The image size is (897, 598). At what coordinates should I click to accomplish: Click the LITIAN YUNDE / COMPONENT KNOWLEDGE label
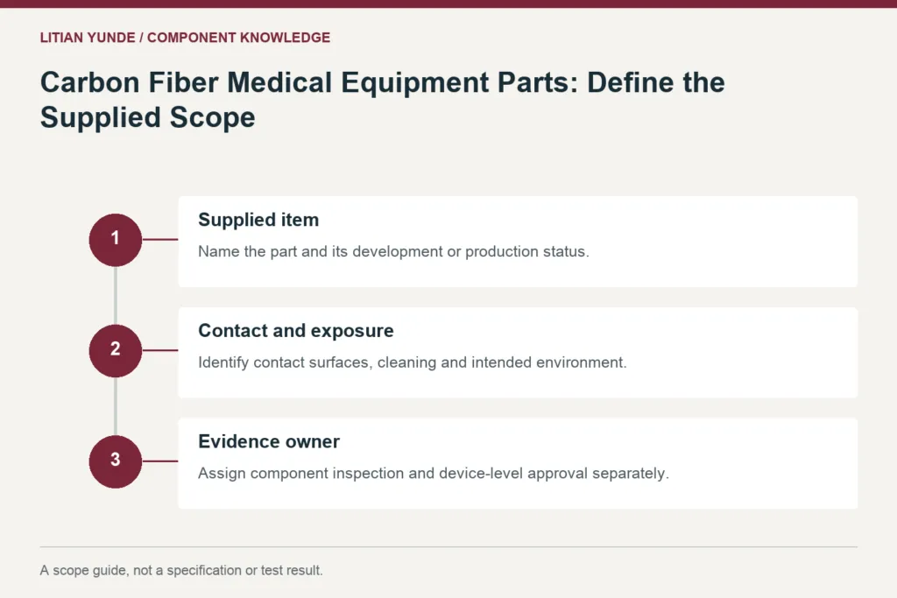[185, 38]
